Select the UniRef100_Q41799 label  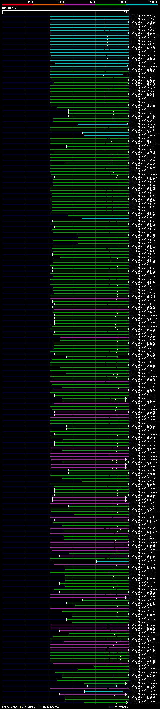coord(143,91)
